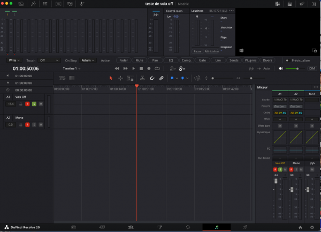This screenshot has width=321, height=232.
Task: Go to project manager home icon
Action: (x=300, y=227)
